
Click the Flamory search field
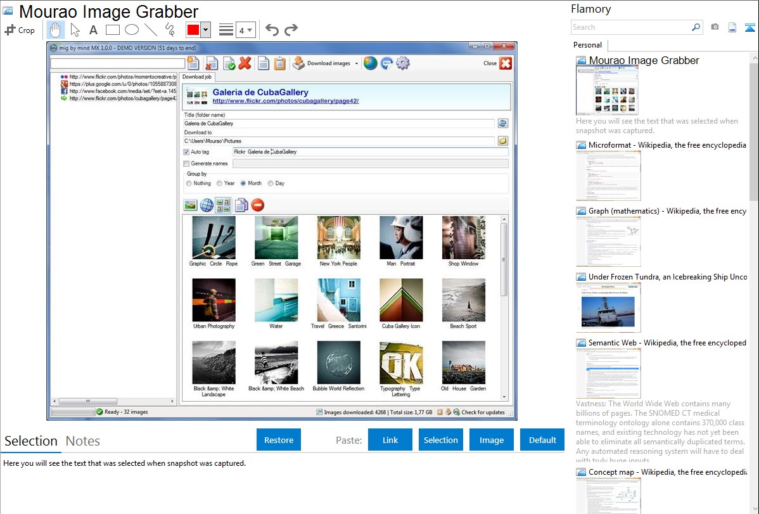pos(631,27)
